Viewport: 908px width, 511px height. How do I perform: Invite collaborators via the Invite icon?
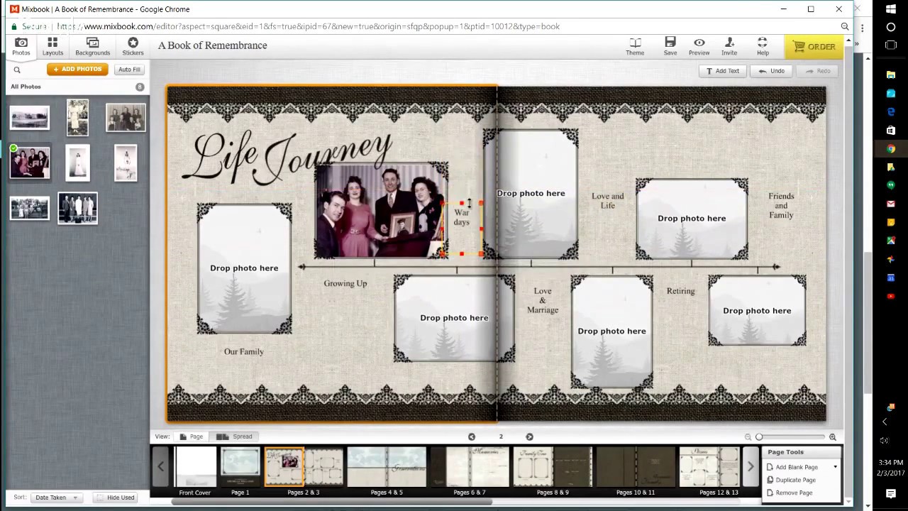coord(729,47)
